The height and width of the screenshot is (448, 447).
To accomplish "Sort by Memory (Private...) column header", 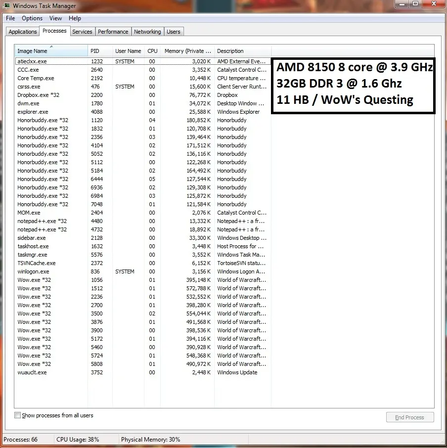I will (187, 51).
